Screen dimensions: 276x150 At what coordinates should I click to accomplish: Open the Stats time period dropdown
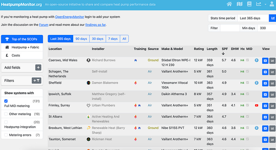point(253,18)
